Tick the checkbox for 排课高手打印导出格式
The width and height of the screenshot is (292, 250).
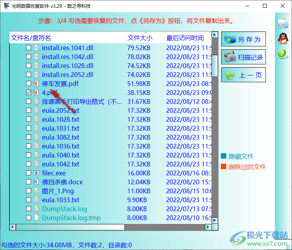click(x=28, y=101)
